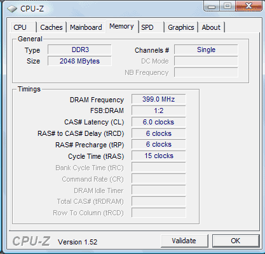The height and width of the screenshot is (254, 265).
Task: Go to the SPD tab
Action: pos(151,27)
